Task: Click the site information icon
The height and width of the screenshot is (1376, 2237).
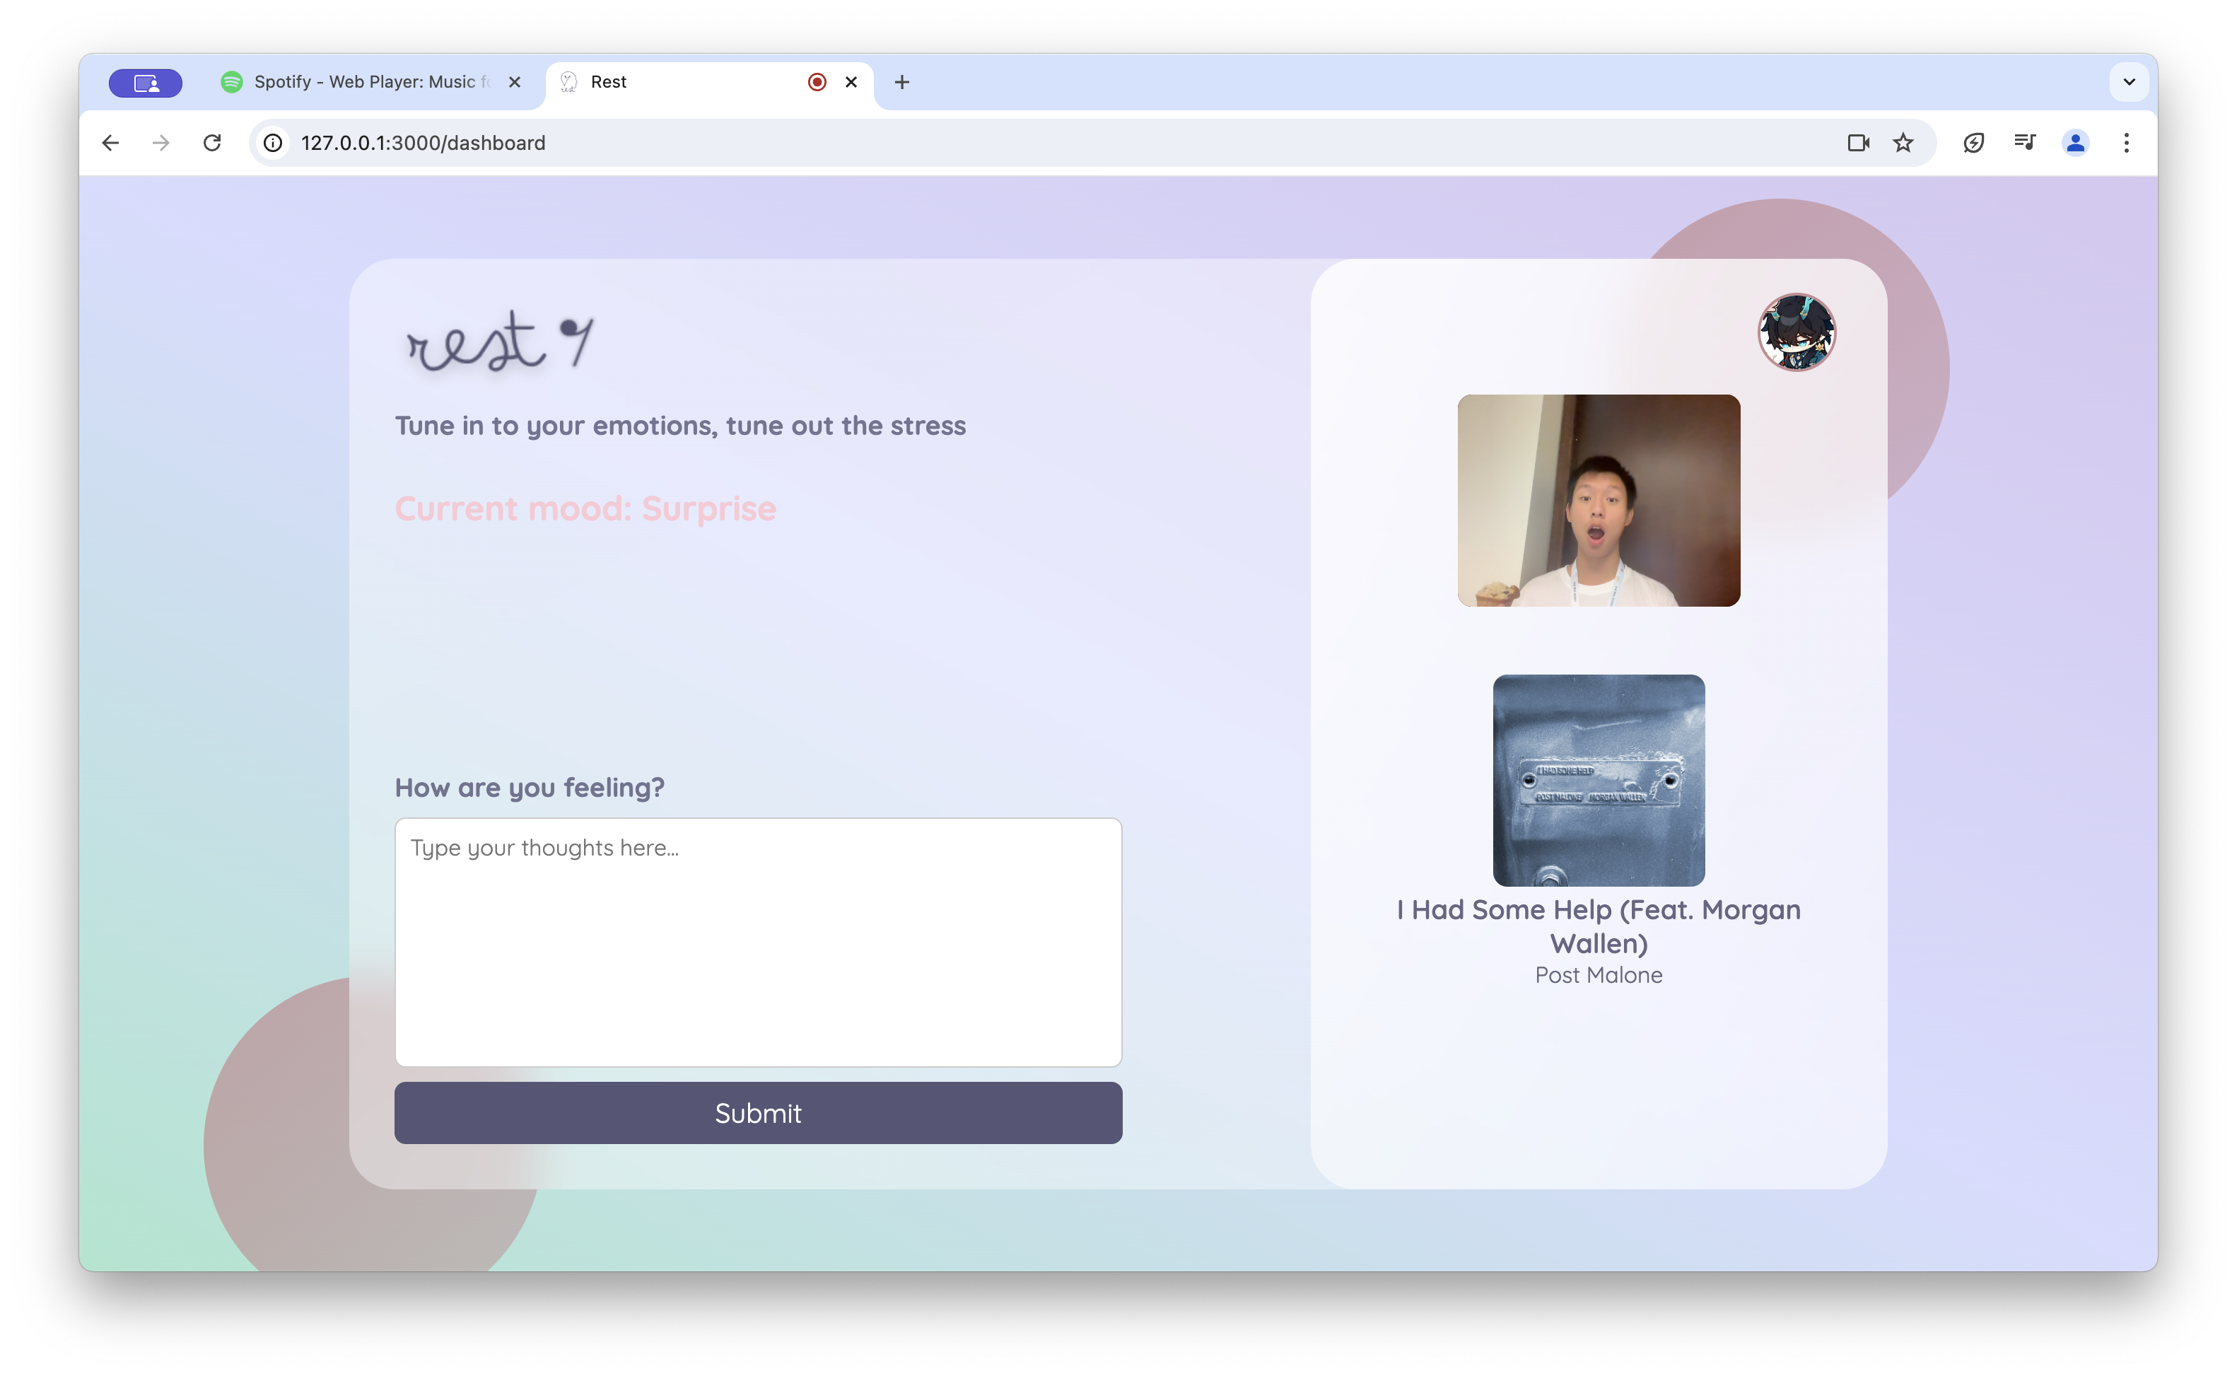Action: 273,143
